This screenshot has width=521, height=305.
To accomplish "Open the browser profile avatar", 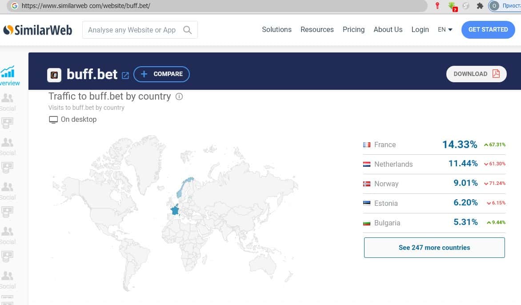I will click(494, 6).
